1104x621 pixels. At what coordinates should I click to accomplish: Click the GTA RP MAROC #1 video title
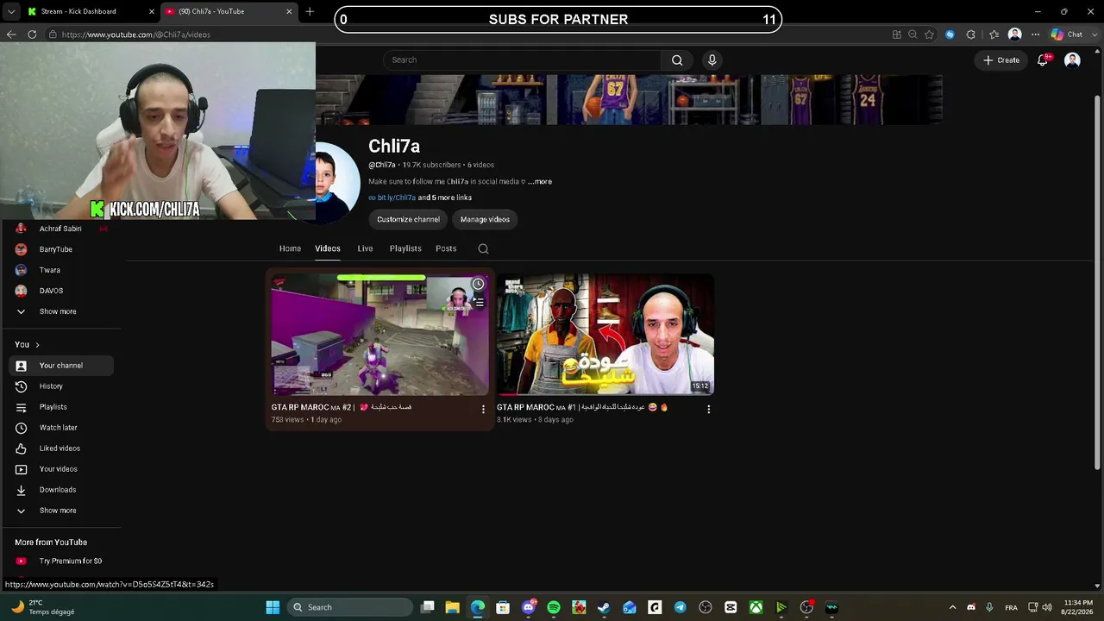[582, 407]
